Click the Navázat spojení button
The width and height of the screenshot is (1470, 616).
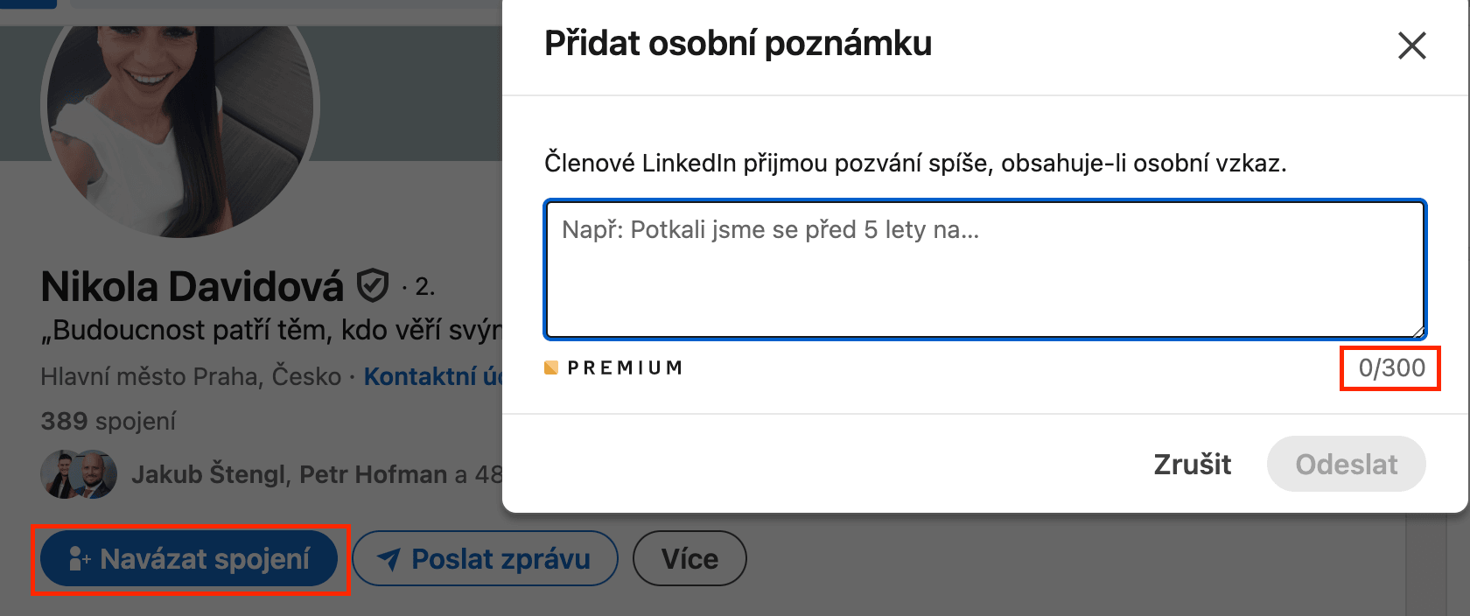point(189,558)
